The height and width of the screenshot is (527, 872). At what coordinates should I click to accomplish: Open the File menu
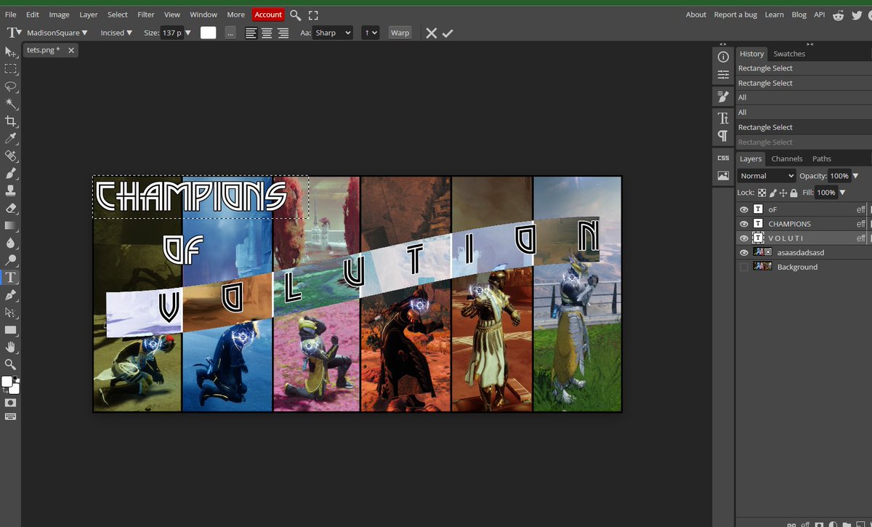coord(11,15)
